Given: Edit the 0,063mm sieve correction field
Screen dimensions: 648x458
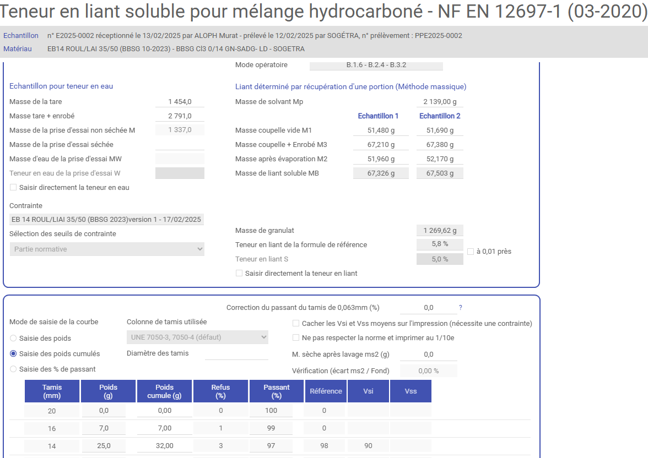Looking at the screenshot, I should coord(428,308).
